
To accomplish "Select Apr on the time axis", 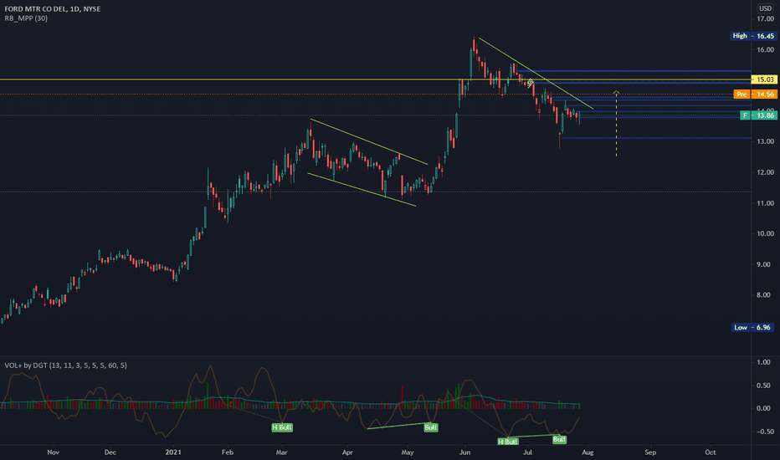I will tap(347, 452).
